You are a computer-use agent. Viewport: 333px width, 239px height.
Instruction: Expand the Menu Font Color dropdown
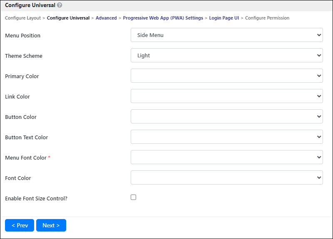click(226, 157)
